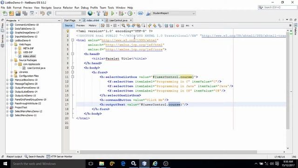298x168 pixels.
Task: Click the Clean and Build icon
Action: 105,14
